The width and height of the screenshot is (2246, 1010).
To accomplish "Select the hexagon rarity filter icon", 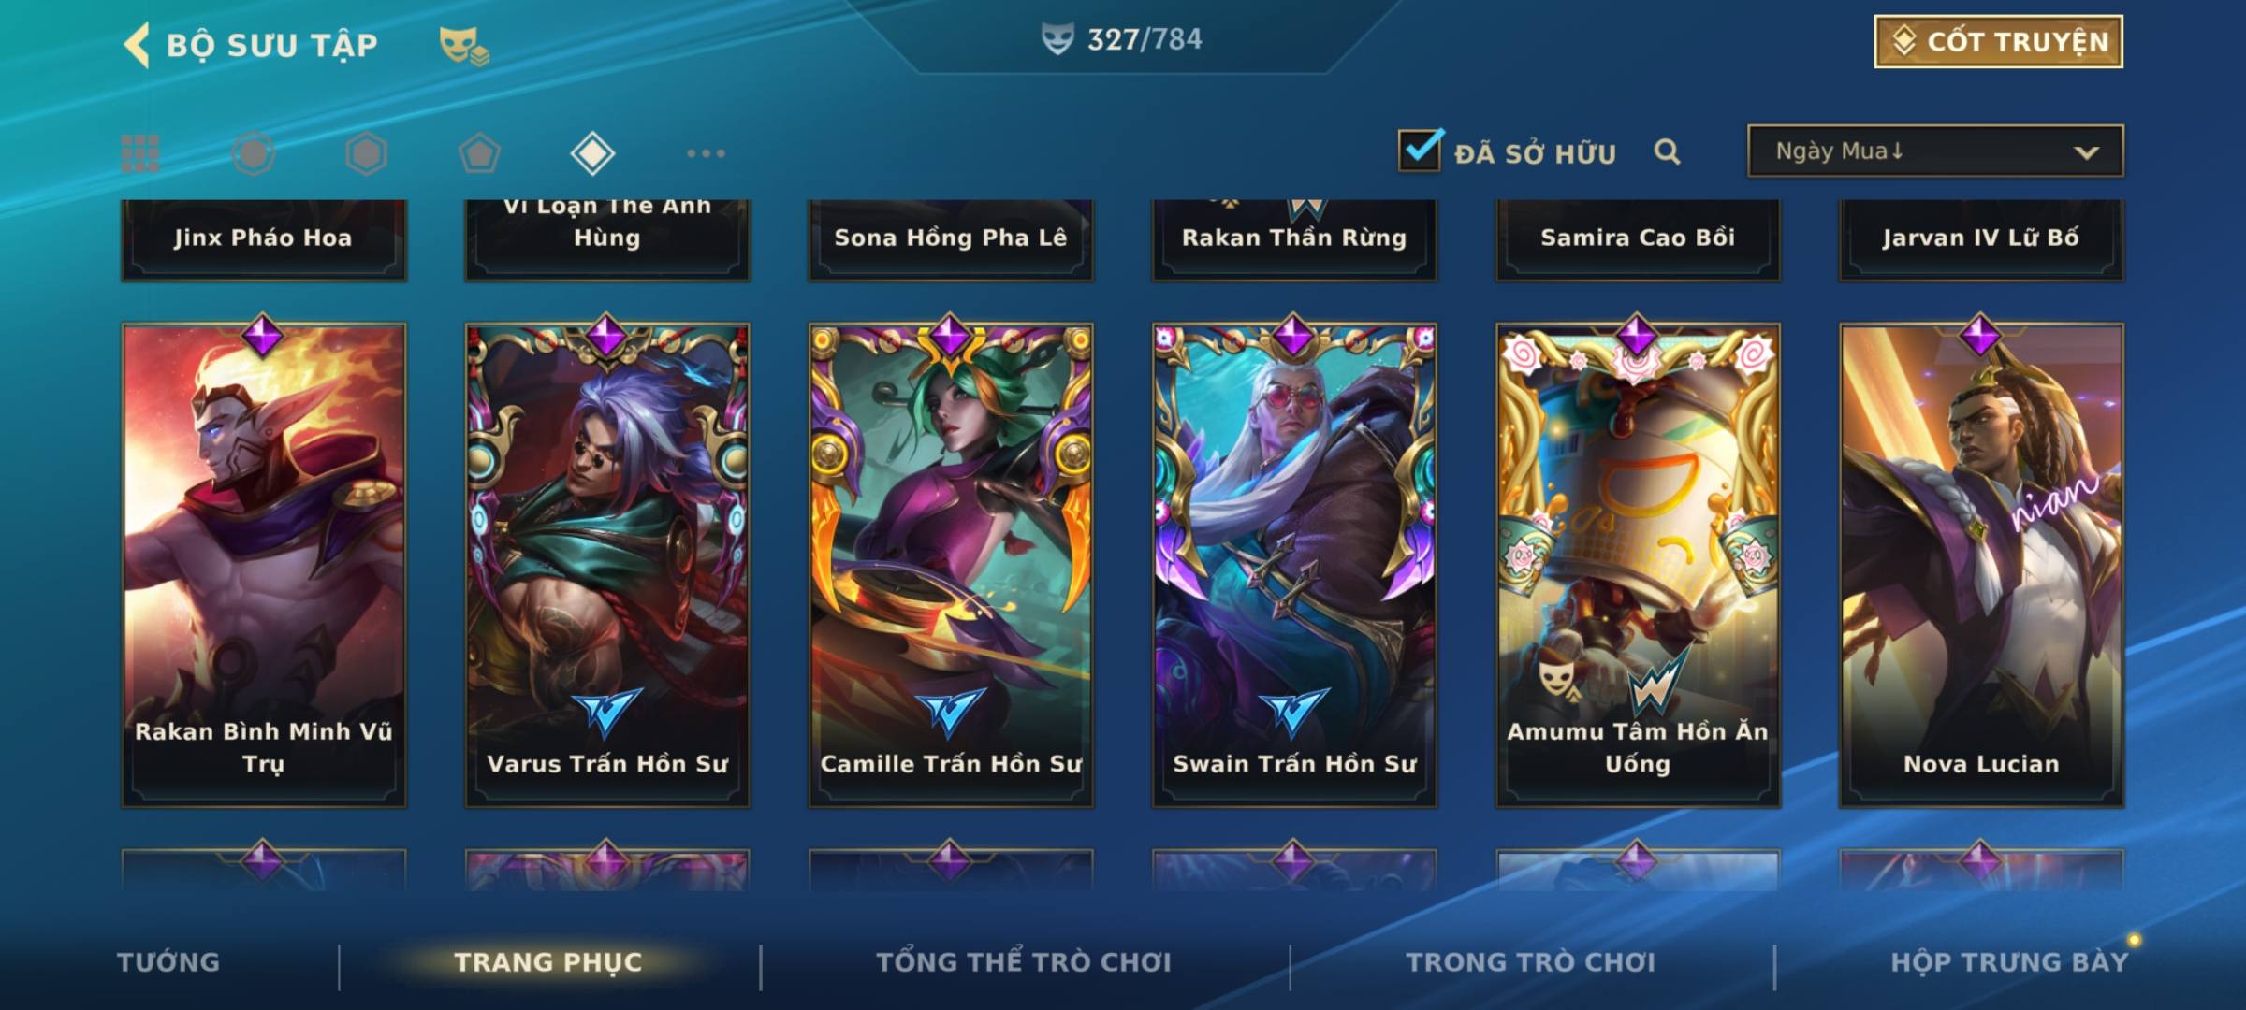I will pyautogui.click(x=366, y=153).
